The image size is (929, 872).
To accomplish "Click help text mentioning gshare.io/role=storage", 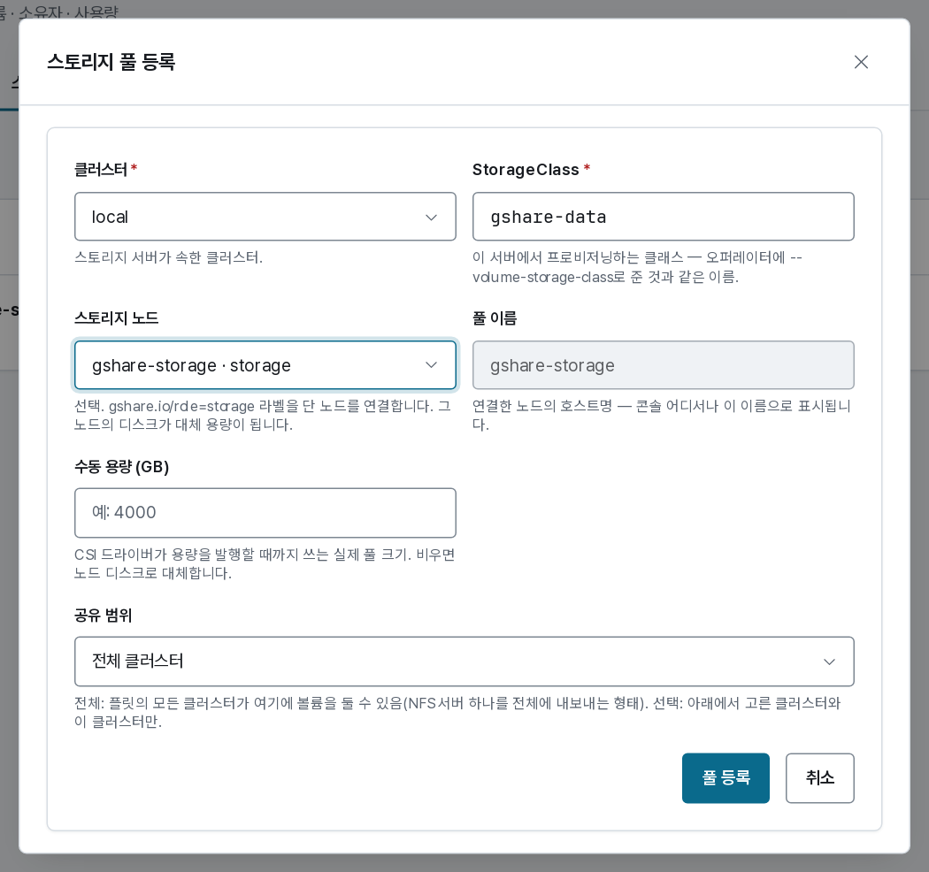I will [x=263, y=416].
